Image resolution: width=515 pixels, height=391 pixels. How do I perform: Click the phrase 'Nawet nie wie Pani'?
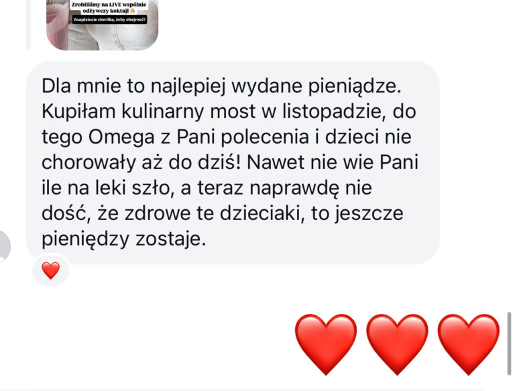(x=333, y=162)
